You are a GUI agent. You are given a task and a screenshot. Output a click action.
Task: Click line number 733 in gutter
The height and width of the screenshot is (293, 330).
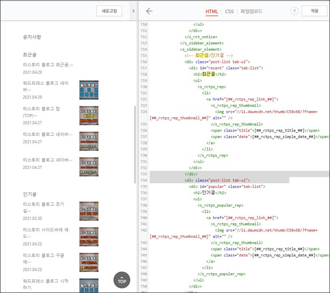click(144, 174)
